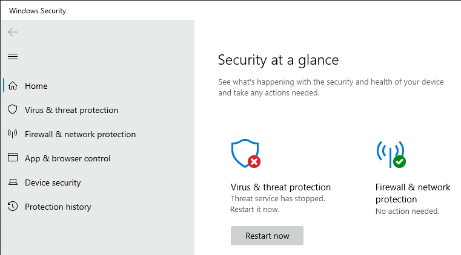Open Virus & threat protection sidebar label

[71, 110]
